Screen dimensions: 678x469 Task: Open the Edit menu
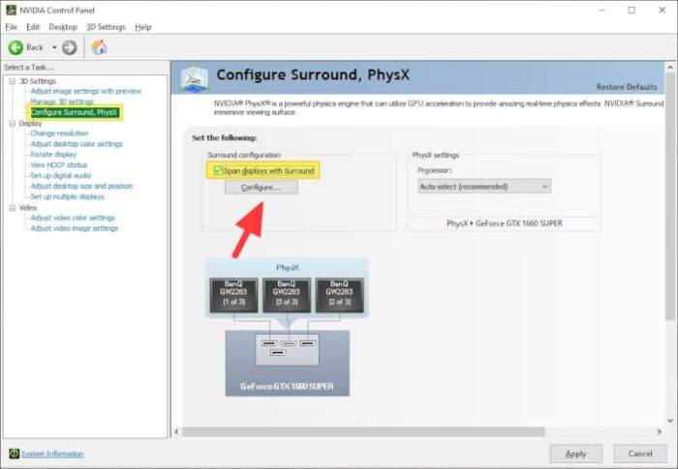[33, 27]
